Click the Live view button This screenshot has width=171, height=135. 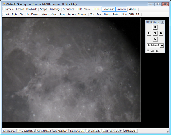point(124,15)
